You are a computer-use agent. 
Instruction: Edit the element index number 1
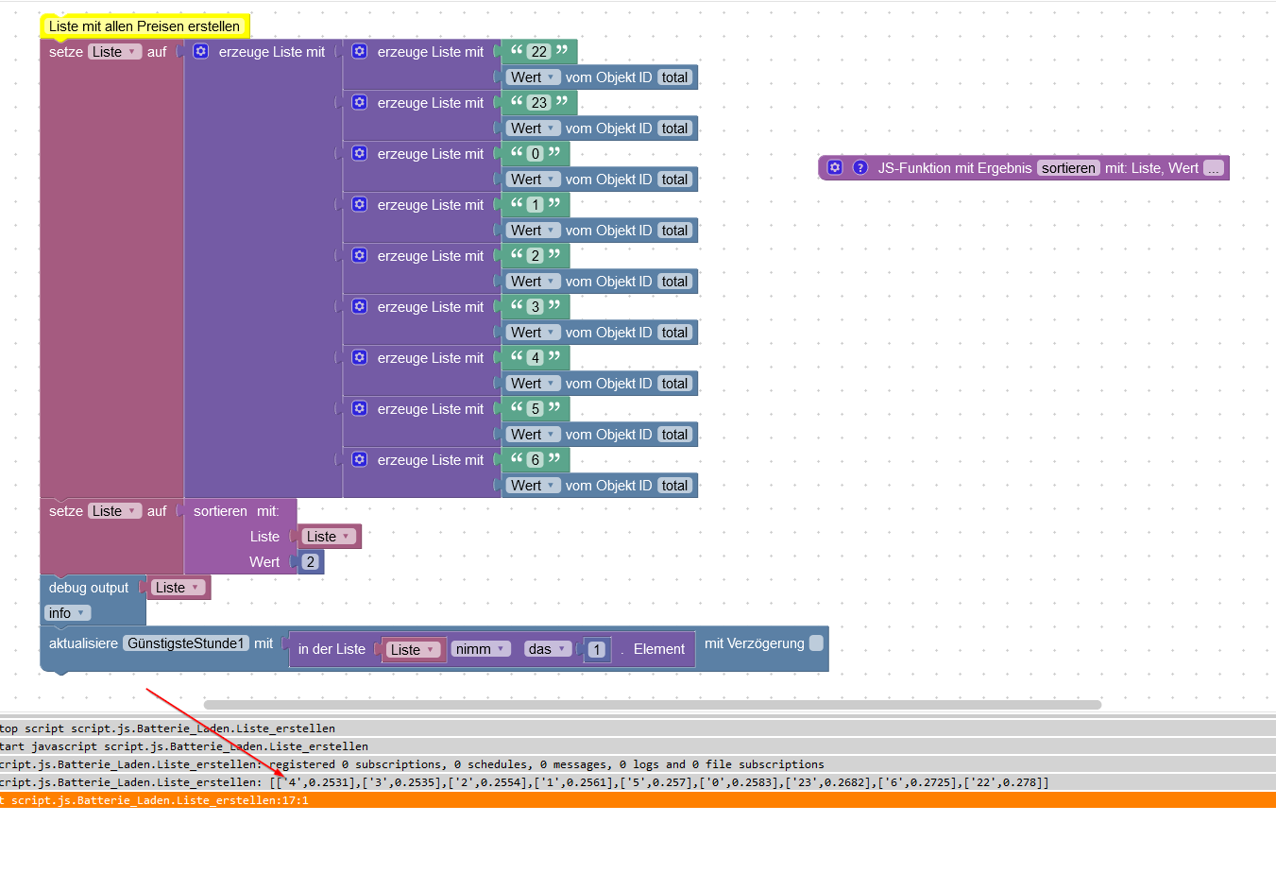coord(597,650)
